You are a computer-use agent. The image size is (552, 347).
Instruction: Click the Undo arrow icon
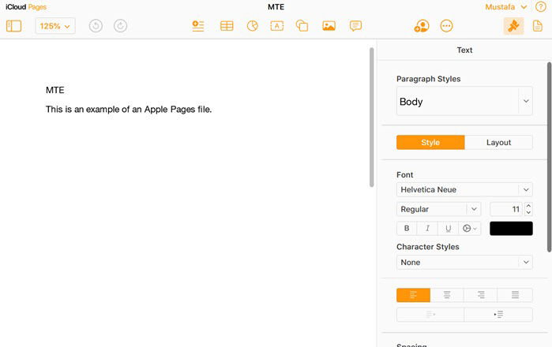pos(96,26)
